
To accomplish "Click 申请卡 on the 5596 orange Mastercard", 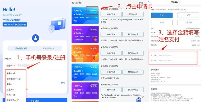I will pos(93,48).
